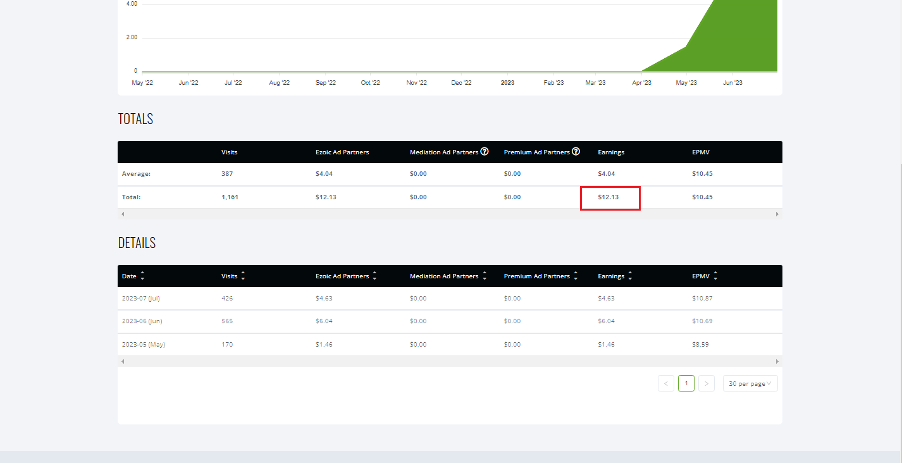Sort Details table by Visits
This screenshot has width=902, height=463.
pyautogui.click(x=243, y=276)
